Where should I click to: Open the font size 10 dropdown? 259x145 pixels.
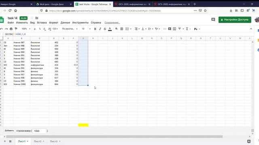(x=86, y=29)
